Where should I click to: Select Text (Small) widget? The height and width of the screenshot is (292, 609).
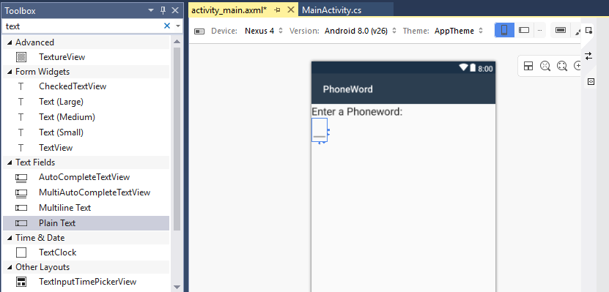[86, 132]
